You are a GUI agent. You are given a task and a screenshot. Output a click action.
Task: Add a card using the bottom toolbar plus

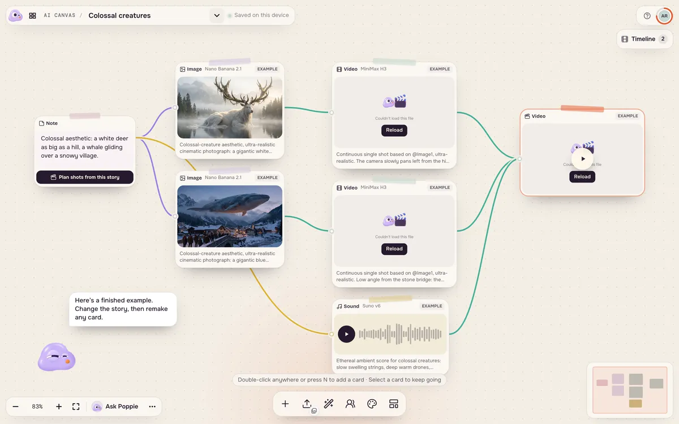tap(285, 404)
